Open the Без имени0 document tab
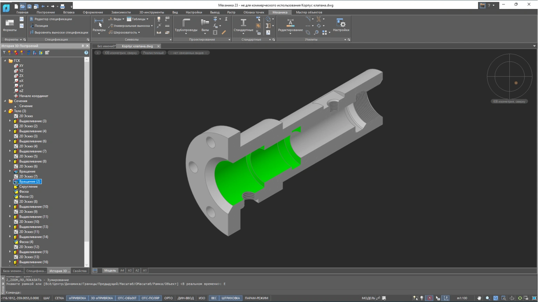538x302 pixels. click(x=106, y=46)
